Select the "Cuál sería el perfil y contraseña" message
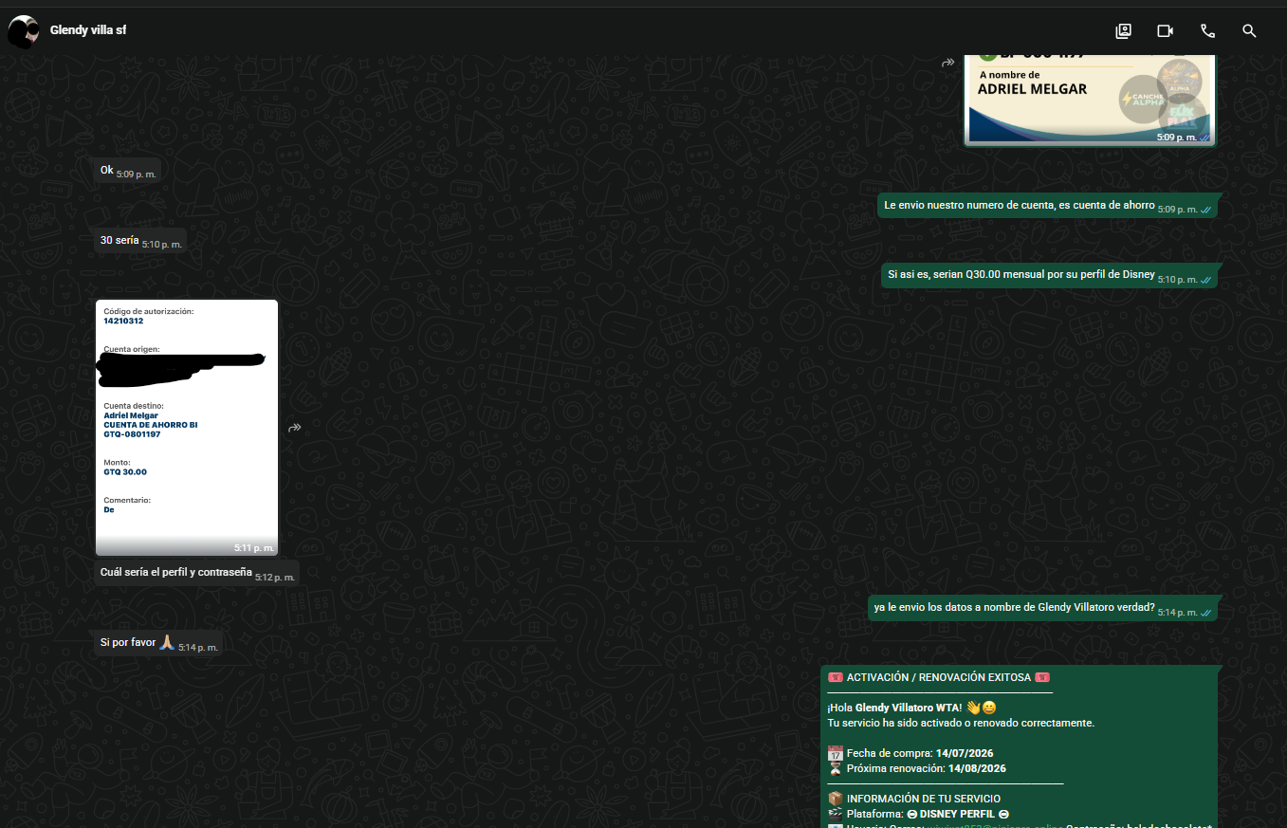This screenshot has width=1287, height=828. (196, 573)
